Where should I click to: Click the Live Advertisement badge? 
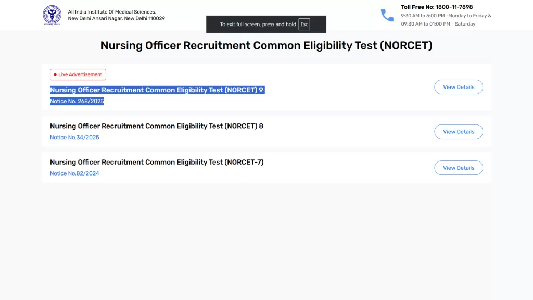[78, 74]
